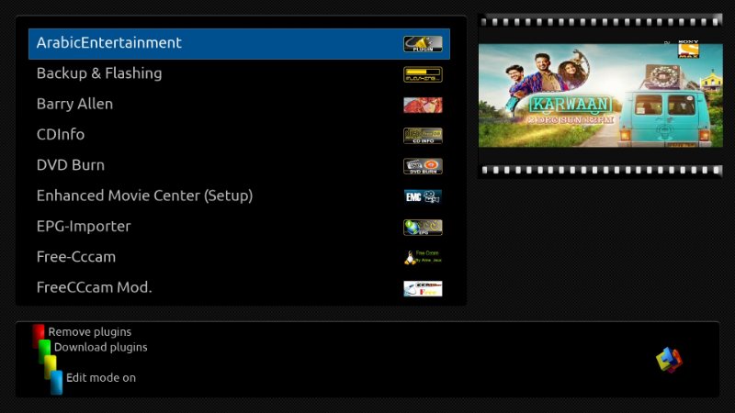Click the CD Info plugin icon
Screen dimensions: 735x413
click(x=423, y=136)
